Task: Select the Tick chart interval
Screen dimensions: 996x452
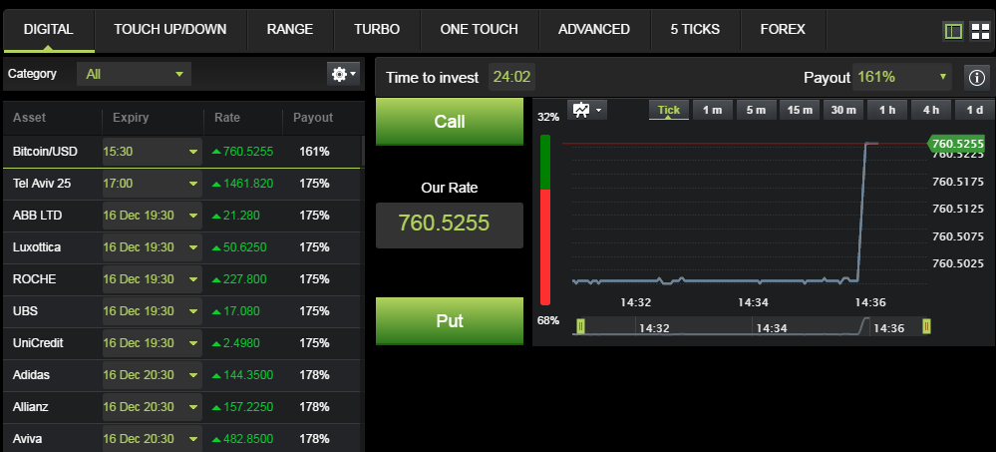Action: tap(669, 110)
